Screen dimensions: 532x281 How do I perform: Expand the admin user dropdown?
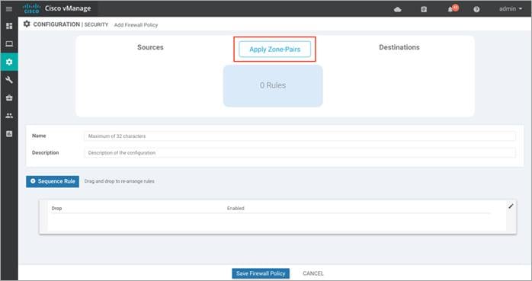[511, 9]
